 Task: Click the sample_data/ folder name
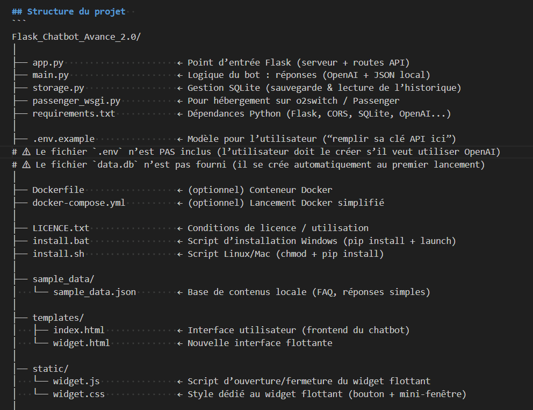[x=63, y=279]
